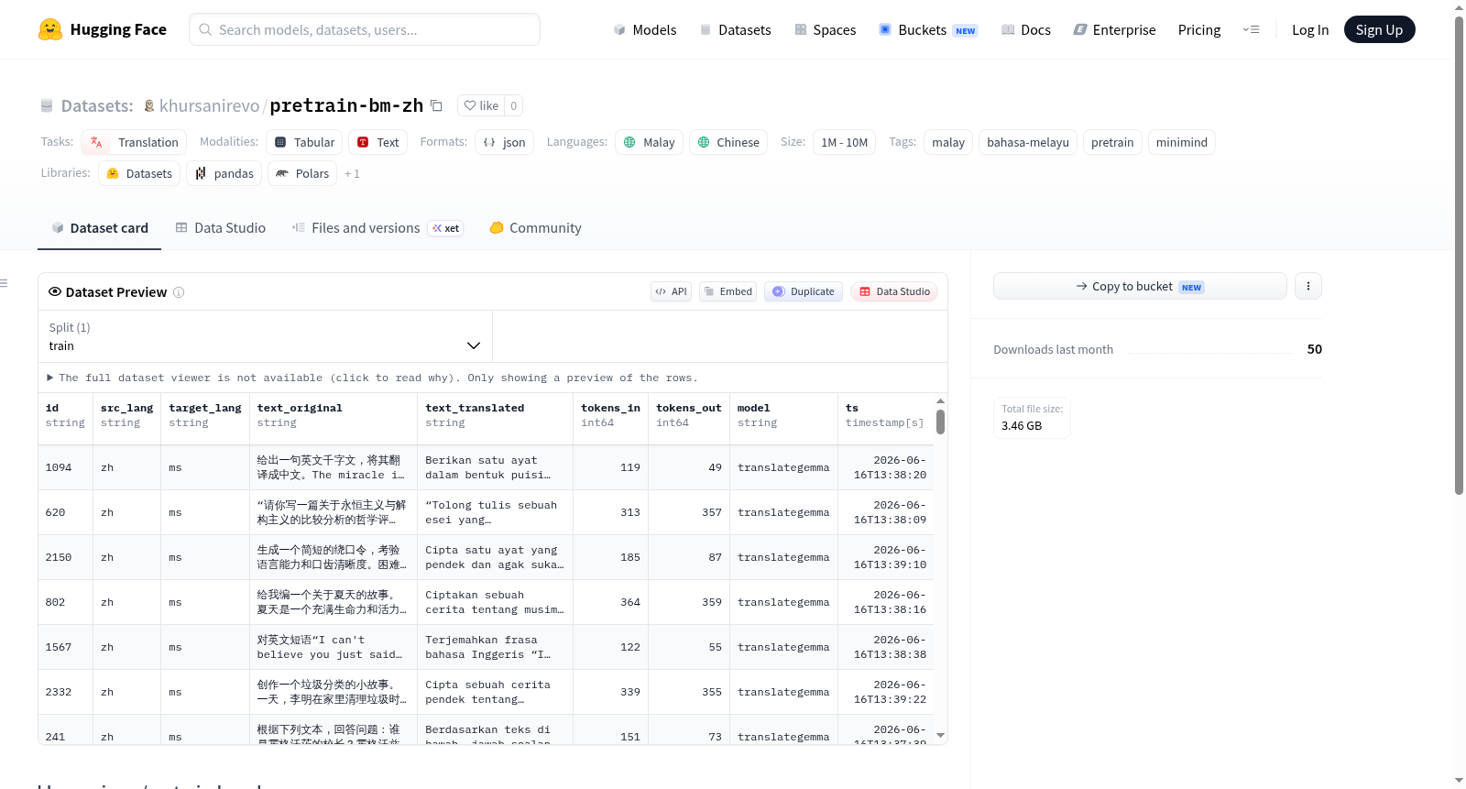The height and width of the screenshot is (789, 1466).
Task: Open the khursanirevo profile link
Action: pyautogui.click(x=210, y=106)
